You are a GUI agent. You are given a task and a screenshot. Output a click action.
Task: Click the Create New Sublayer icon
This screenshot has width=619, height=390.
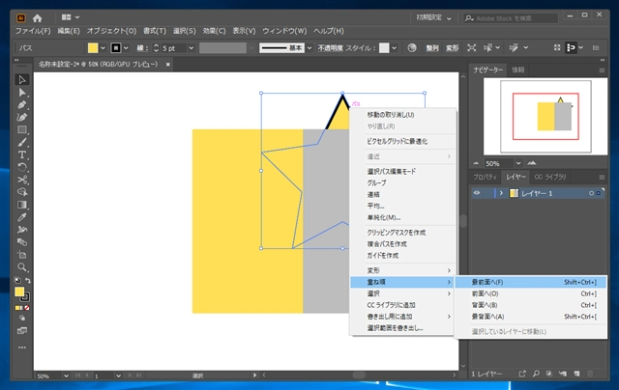click(563, 374)
